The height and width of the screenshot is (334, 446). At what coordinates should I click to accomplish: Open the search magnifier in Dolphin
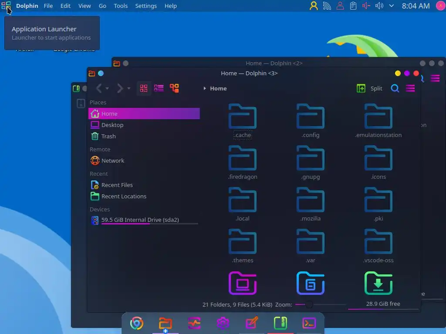[x=395, y=88]
